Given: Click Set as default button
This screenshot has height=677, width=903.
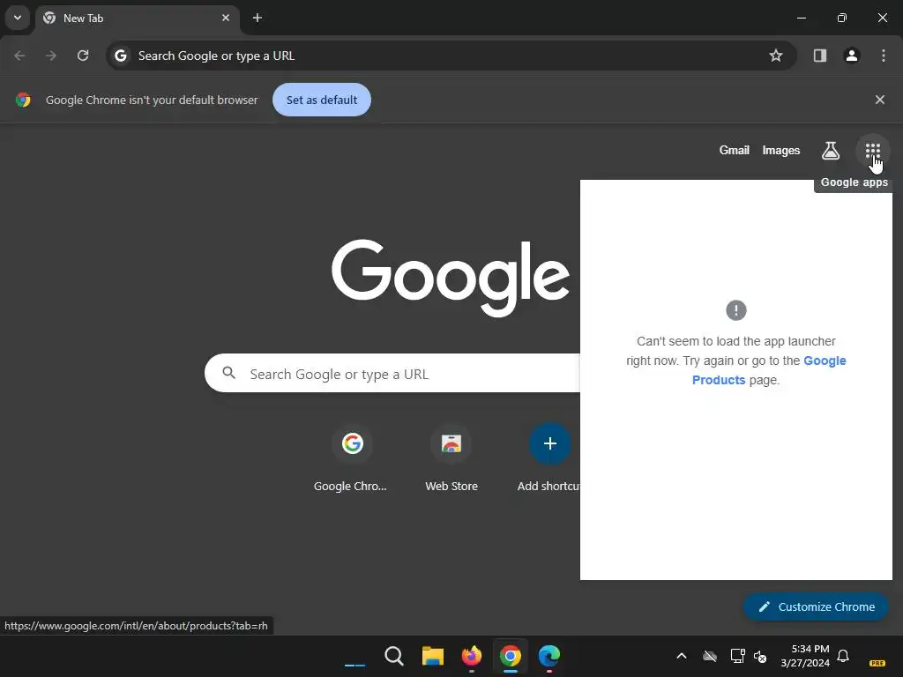Looking at the screenshot, I should 321,100.
